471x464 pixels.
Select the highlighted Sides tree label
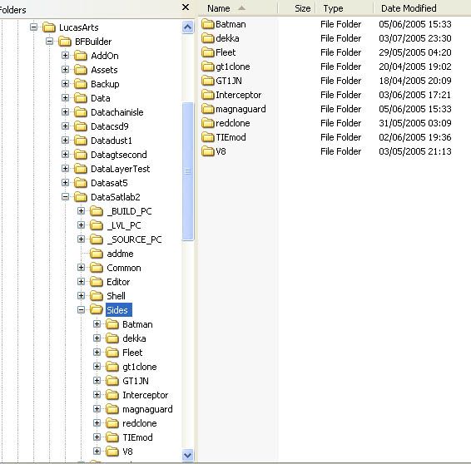tap(119, 309)
